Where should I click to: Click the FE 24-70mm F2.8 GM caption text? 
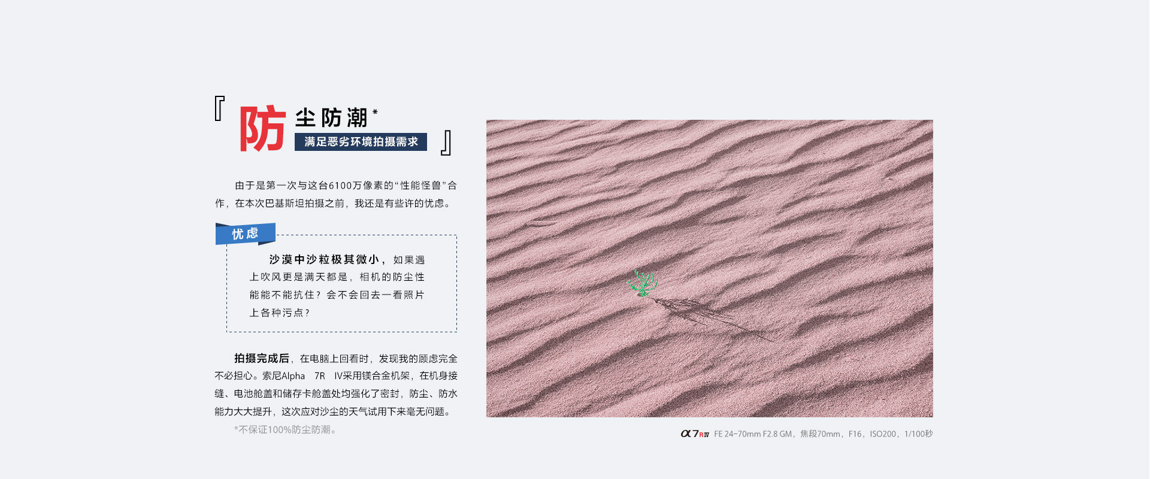tap(753, 434)
